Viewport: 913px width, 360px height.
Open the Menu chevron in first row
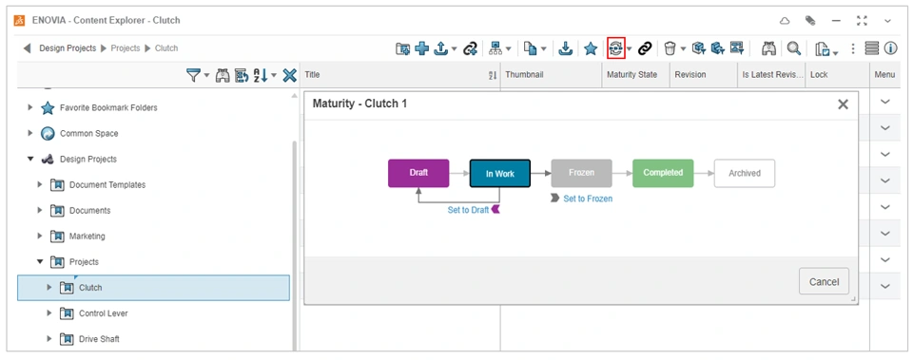coord(885,102)
